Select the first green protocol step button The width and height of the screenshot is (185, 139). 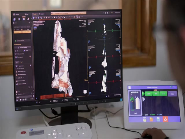click(x=148, y=94)
